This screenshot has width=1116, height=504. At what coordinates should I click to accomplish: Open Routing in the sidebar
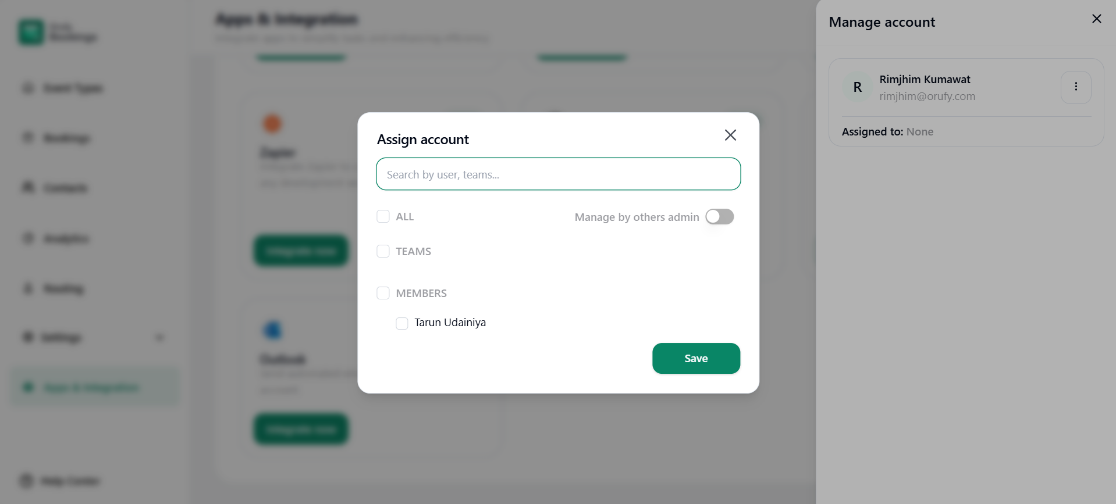[63, 289]
